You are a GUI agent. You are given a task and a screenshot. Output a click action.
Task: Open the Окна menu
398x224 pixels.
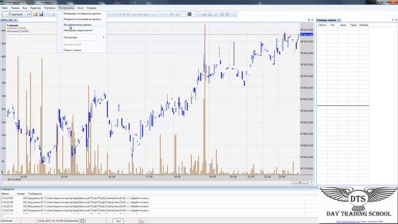[80, 8]
